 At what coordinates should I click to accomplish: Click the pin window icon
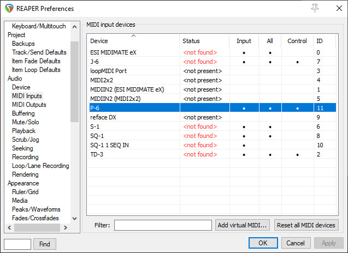(315, 8)
